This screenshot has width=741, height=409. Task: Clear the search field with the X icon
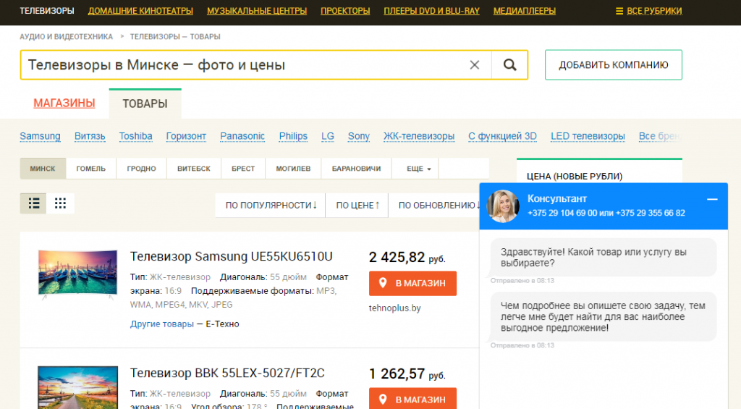(475, 64)
